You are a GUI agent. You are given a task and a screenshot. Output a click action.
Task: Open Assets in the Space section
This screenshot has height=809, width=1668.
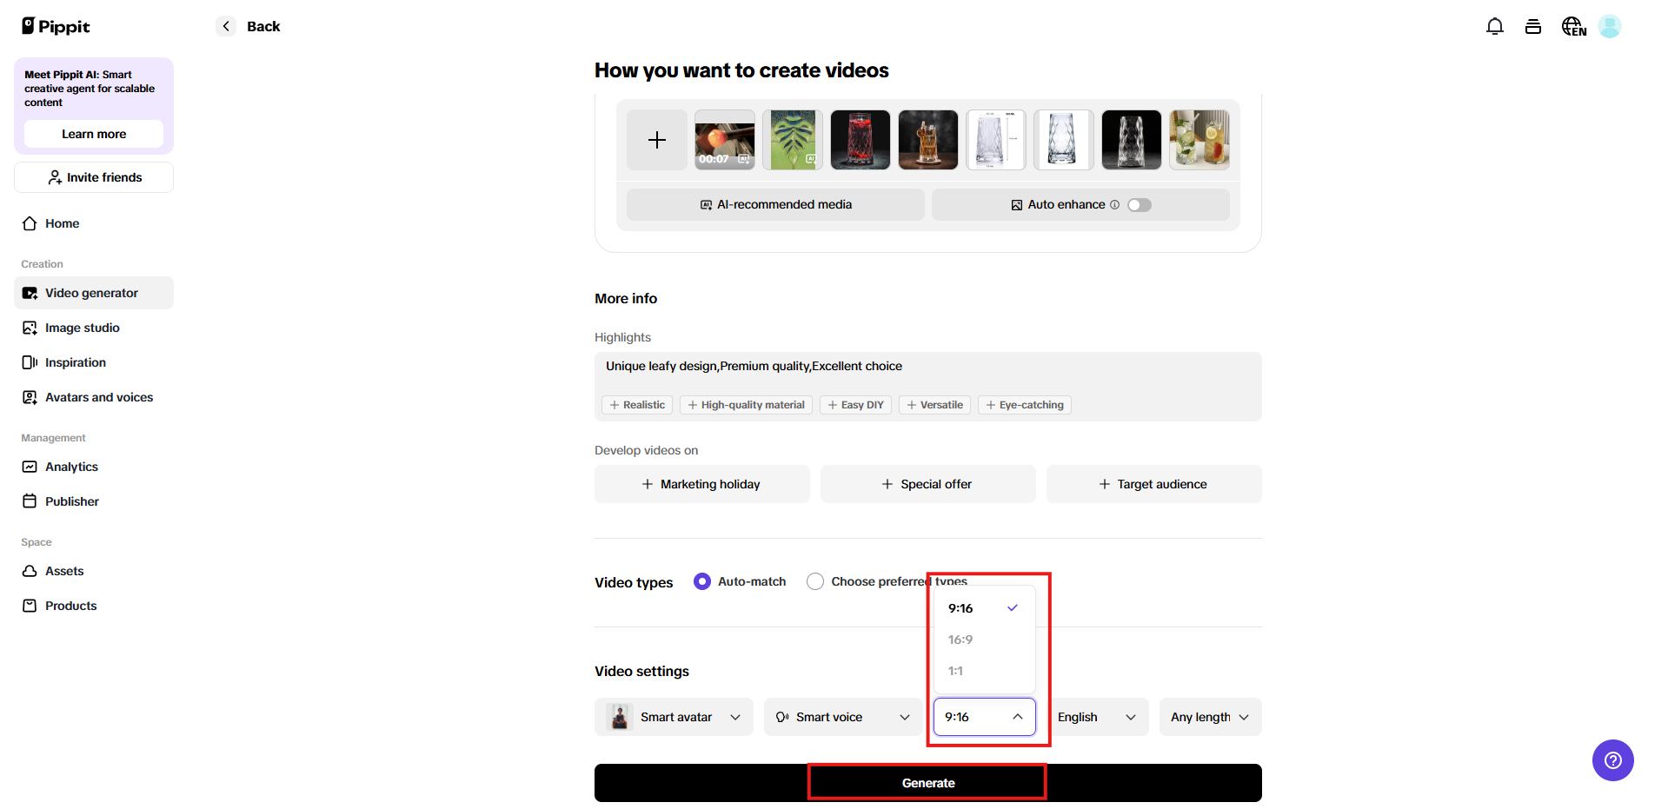click(x=64, y=571)
